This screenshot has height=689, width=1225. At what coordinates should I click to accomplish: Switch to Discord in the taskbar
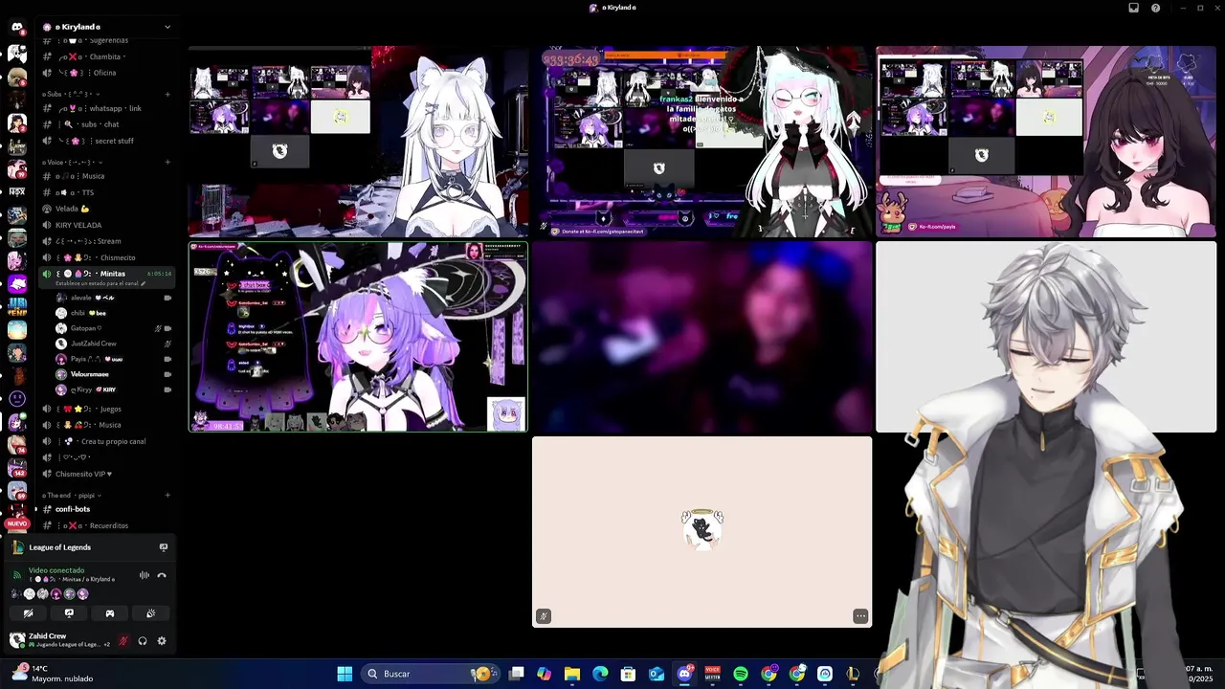coord(684,674)
